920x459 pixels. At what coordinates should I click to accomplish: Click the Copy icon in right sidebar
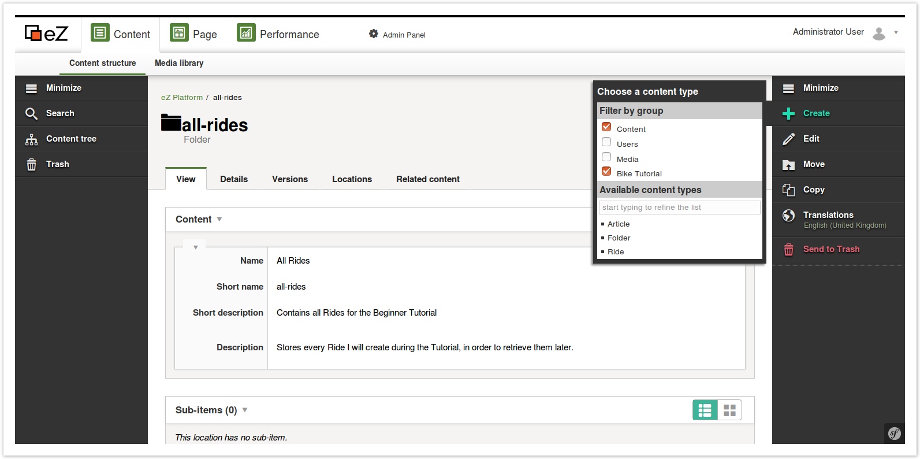click(x=788, y=190)
